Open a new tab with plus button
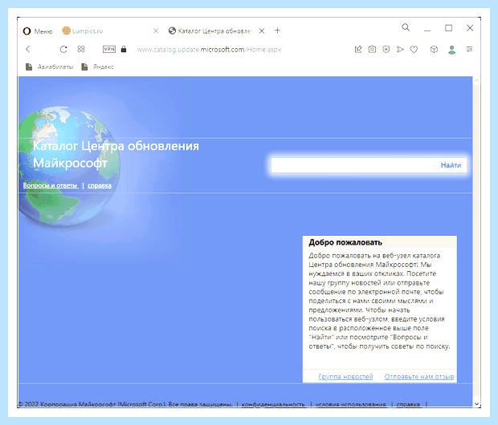 pos(277,30)
